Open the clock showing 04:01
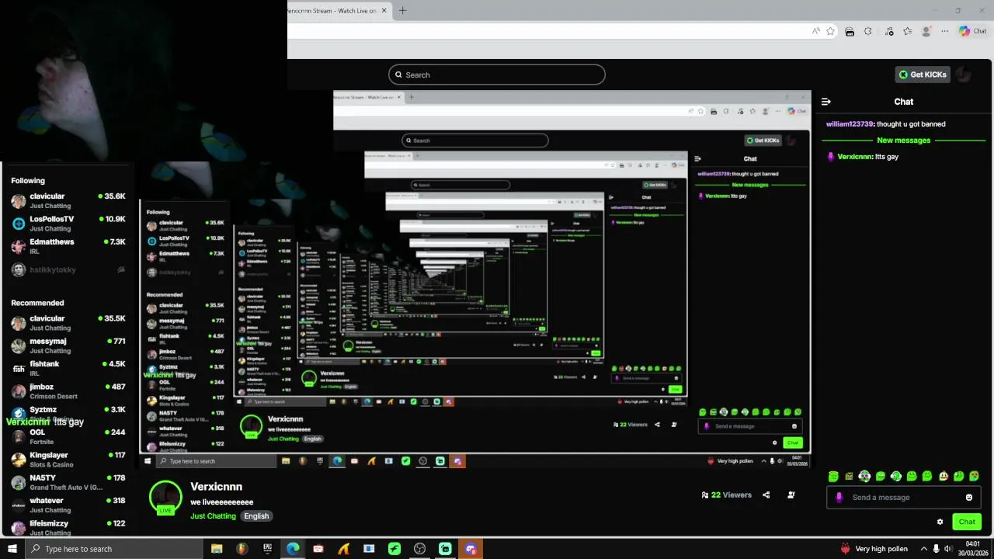The image size is (994, 559). 973,549
